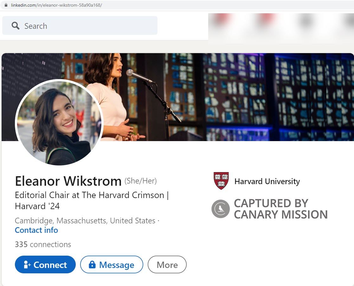Click the (She/Her) pronoun label
This screenshot has height=286, width=354.
[x=140, y=181]
